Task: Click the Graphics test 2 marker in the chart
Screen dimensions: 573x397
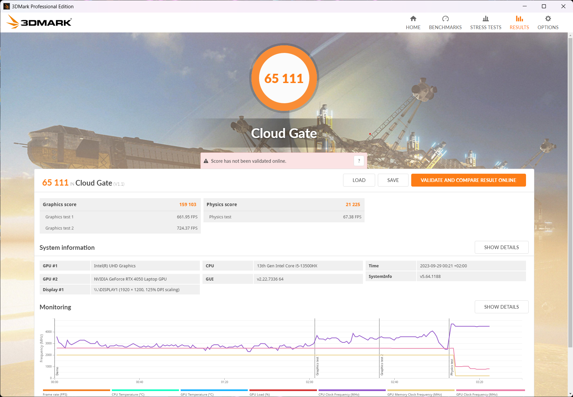Action: click(x=382, y=365)
